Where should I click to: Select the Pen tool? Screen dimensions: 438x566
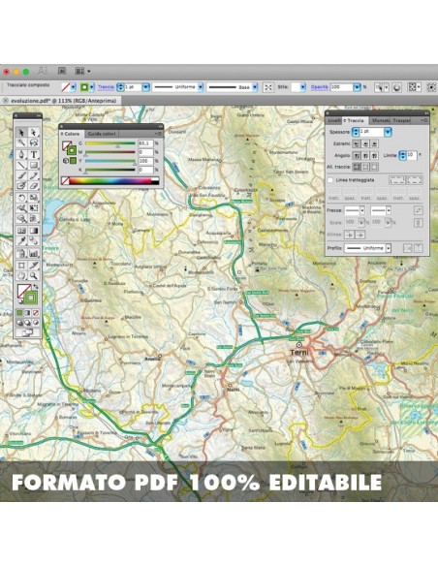pos(21,154)
